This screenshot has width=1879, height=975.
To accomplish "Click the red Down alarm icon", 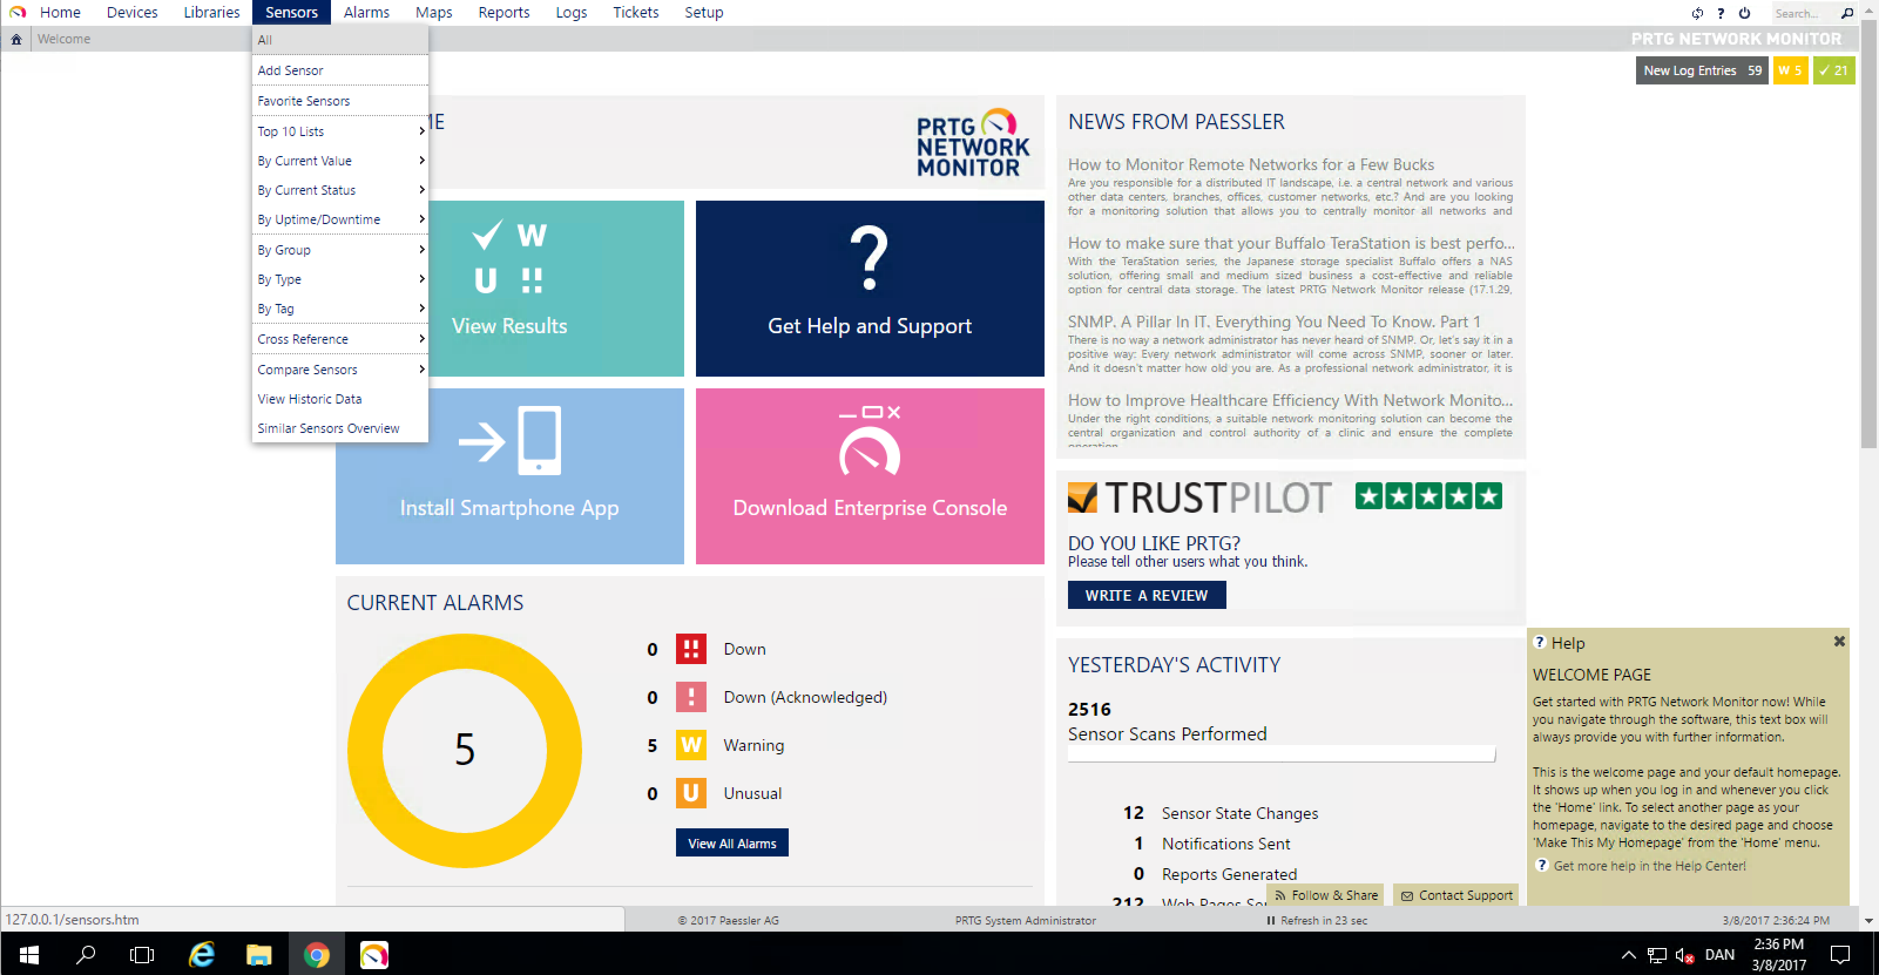I will point(690,648).
